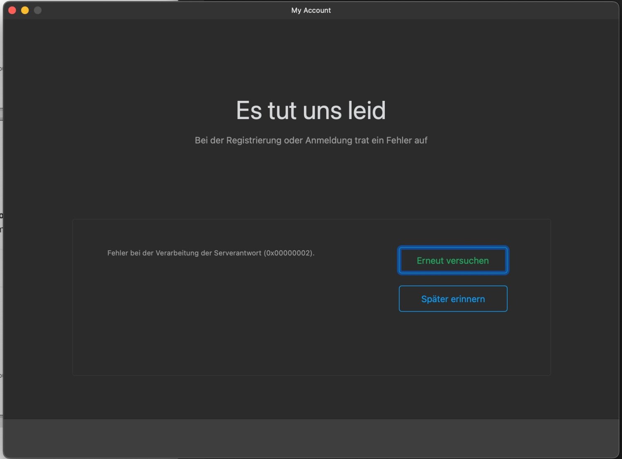Image resolution: width=622 pixels, height=459 pixels.
Task: Click the Erneut versuchen button
Action: point(453,260)
